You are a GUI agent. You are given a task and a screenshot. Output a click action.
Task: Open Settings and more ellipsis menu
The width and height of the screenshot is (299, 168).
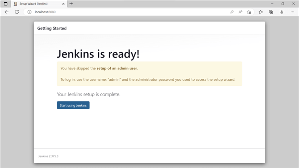pyautogui.click(x=292, y=12)
